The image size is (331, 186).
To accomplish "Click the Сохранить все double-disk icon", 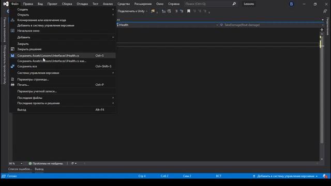I will [x=12, y=66].
